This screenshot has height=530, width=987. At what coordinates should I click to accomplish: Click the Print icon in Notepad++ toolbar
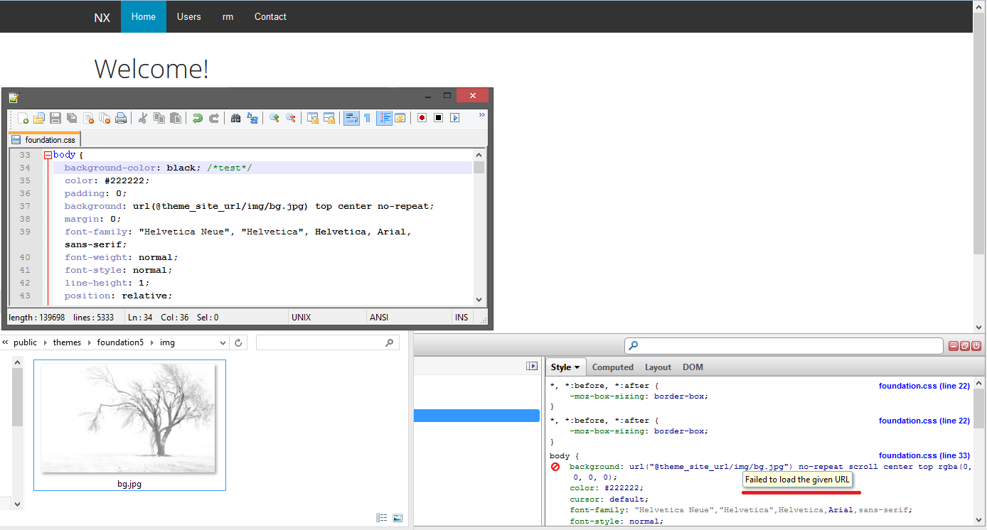click(121, 118)
